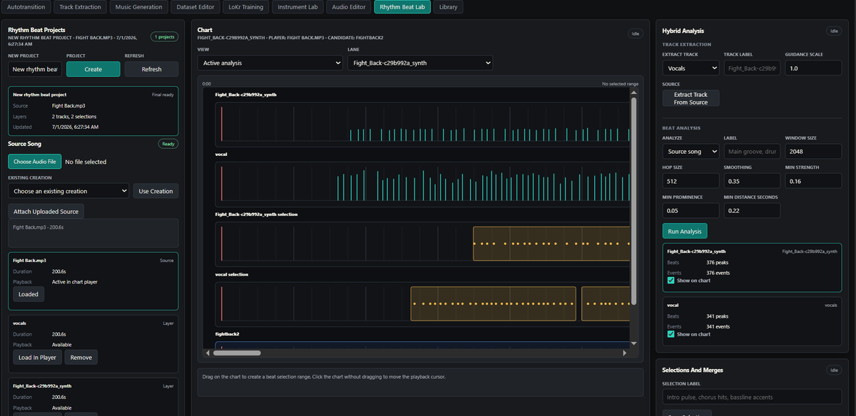Select first yellow range in vocal selection lane
The image size is (856, 416).
pyautogui.click(x=493, y=303)
